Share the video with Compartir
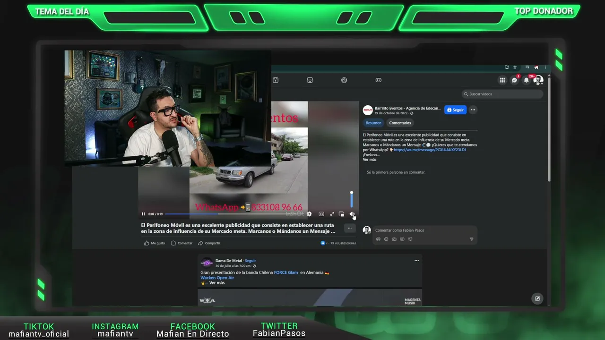 coord(209,243)
